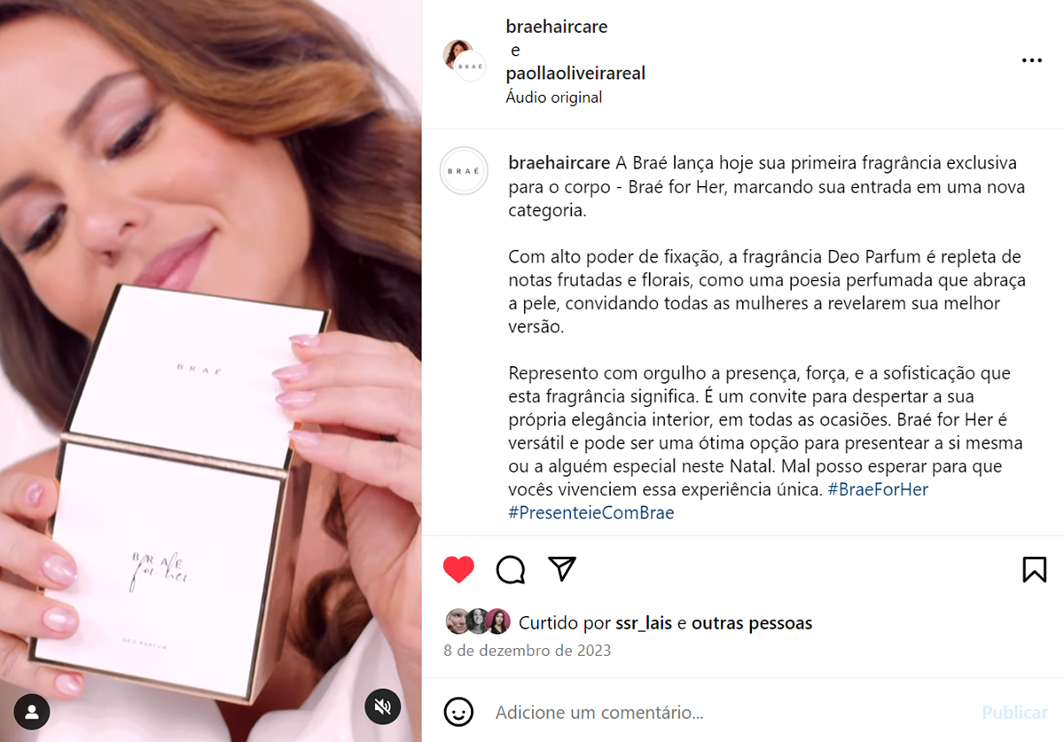Open the post date 8 de dezembro de 2023
Viewport: 1064px width, 742px height.
(x=528, y=651)
